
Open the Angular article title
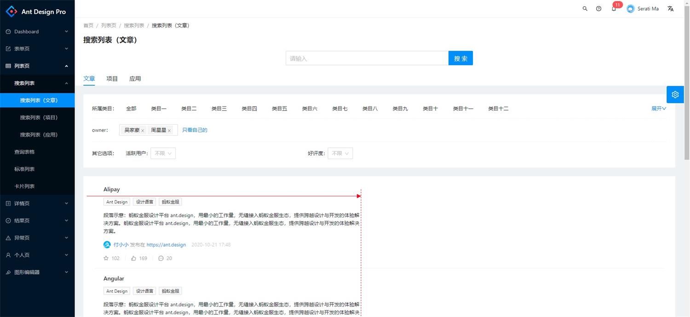coord(114,278)
